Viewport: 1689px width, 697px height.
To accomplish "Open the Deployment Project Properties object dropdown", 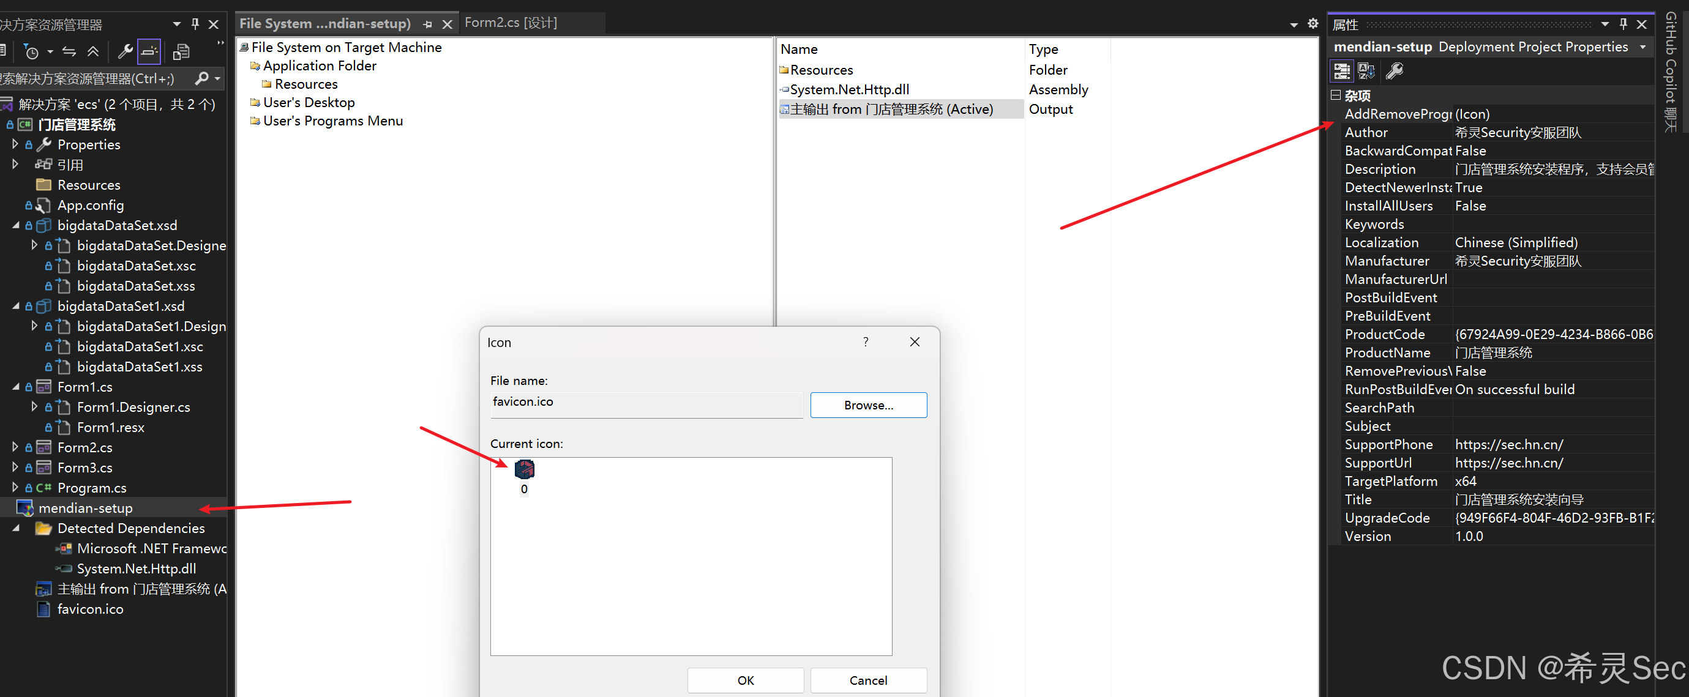I will [1642, 47].
